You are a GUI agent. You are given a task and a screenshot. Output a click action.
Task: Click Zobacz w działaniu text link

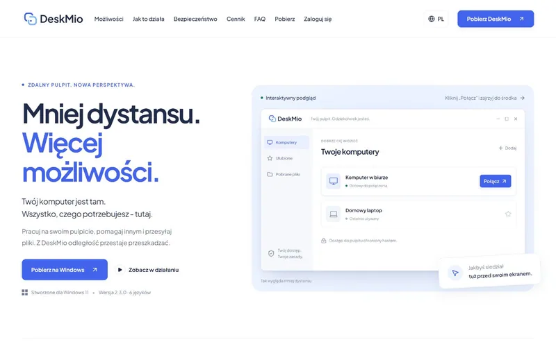click(154, 270)
